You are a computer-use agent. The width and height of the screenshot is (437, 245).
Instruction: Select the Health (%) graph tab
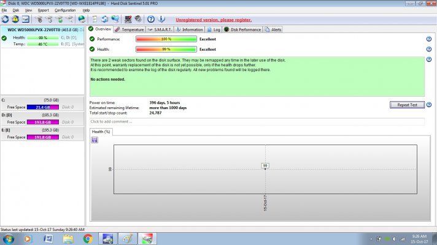tap(101, 132)
